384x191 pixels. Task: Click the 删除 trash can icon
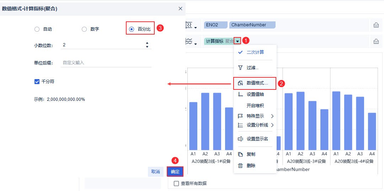point(240,166)
